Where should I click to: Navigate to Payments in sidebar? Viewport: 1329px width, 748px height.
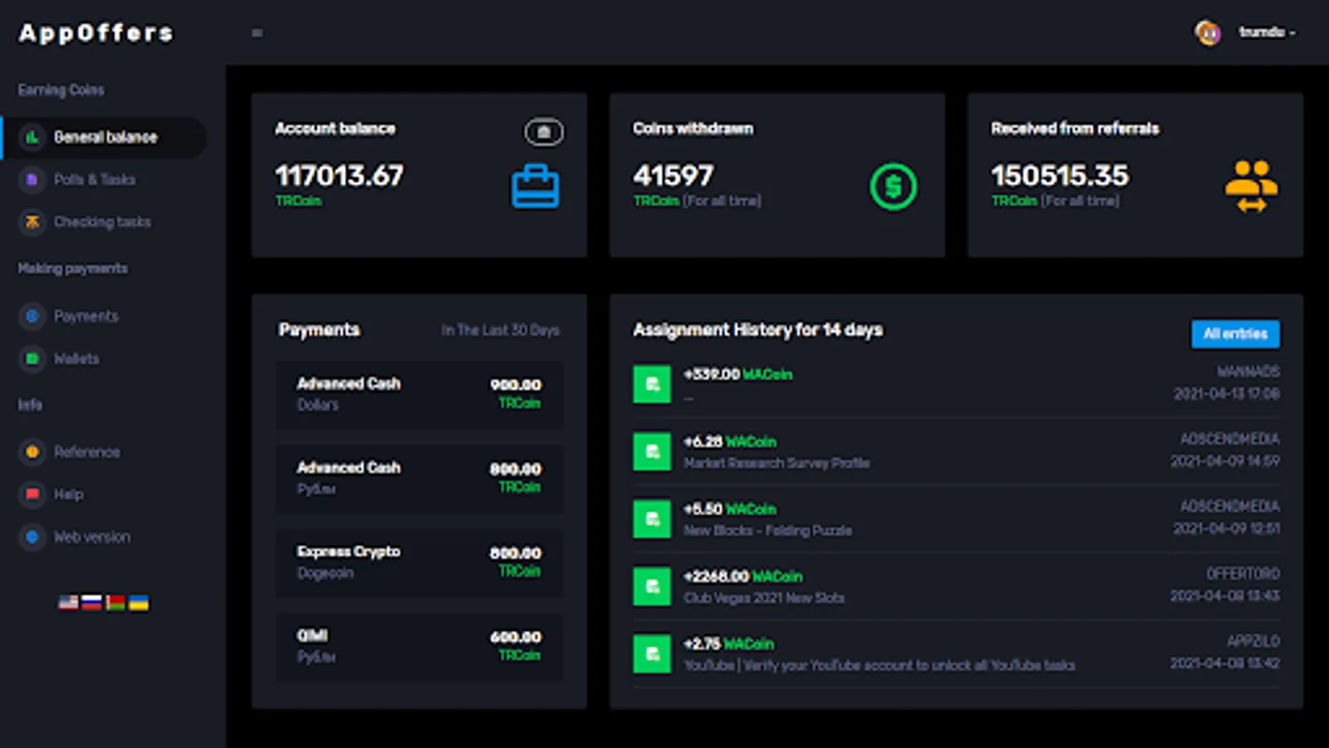[x=86, y=316]
